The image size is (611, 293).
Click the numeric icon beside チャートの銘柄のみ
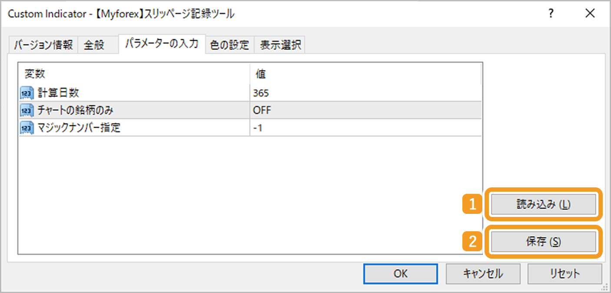[27, 110]
